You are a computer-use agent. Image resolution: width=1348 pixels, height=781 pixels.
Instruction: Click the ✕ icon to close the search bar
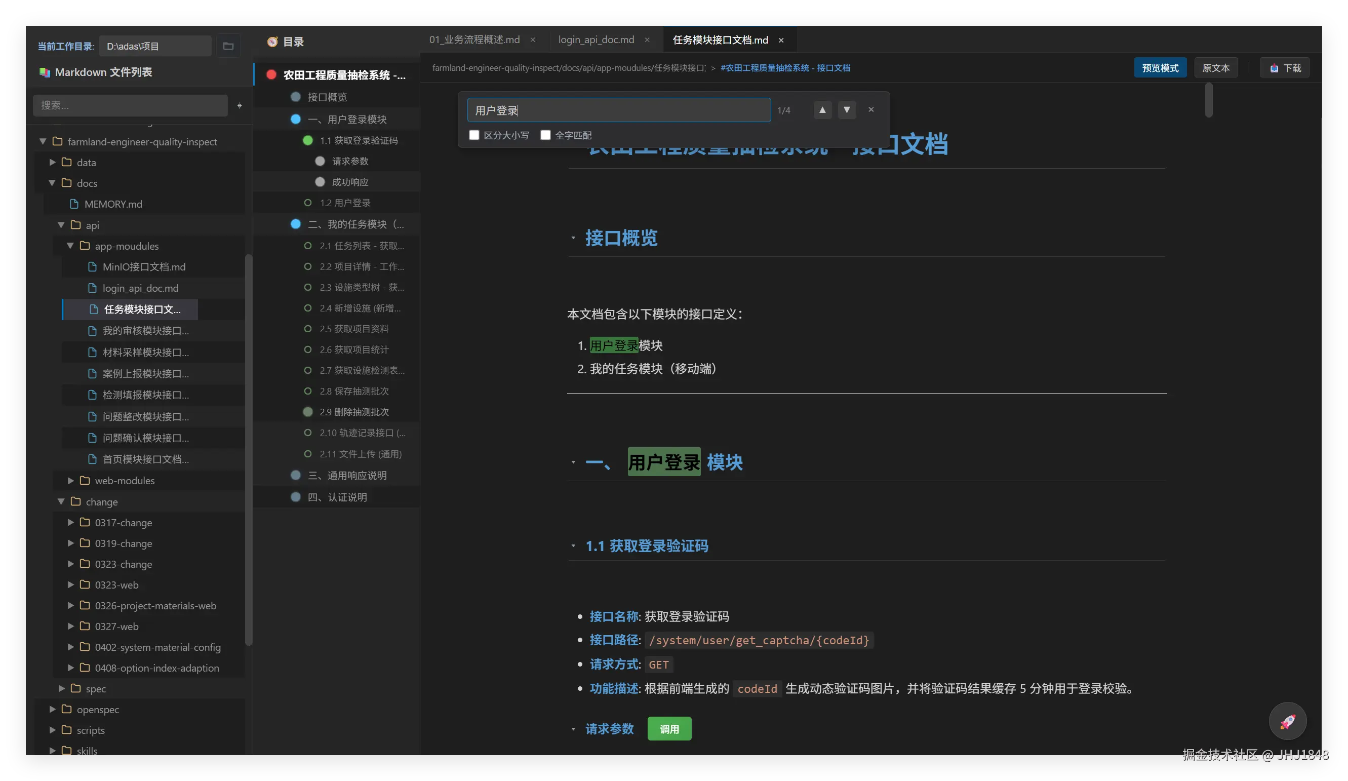tap(871, 109)
